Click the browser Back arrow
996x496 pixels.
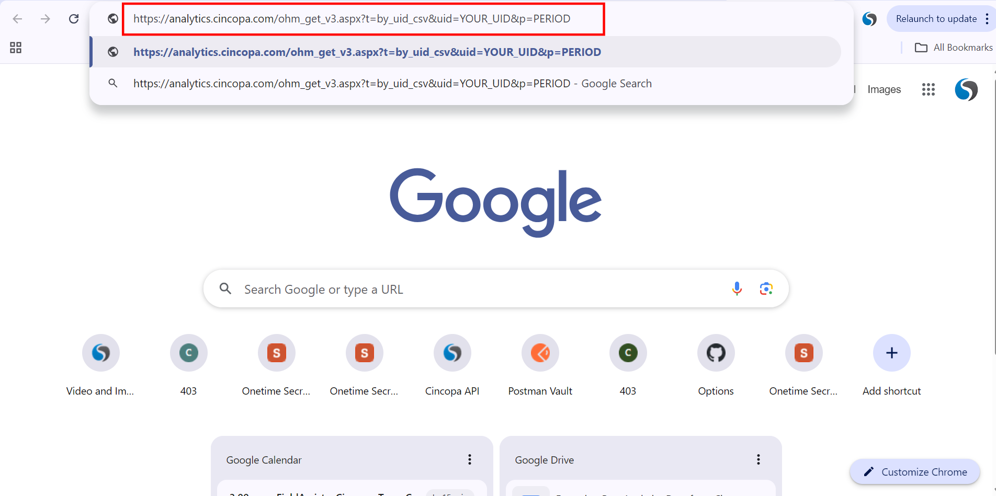point(17,19)
